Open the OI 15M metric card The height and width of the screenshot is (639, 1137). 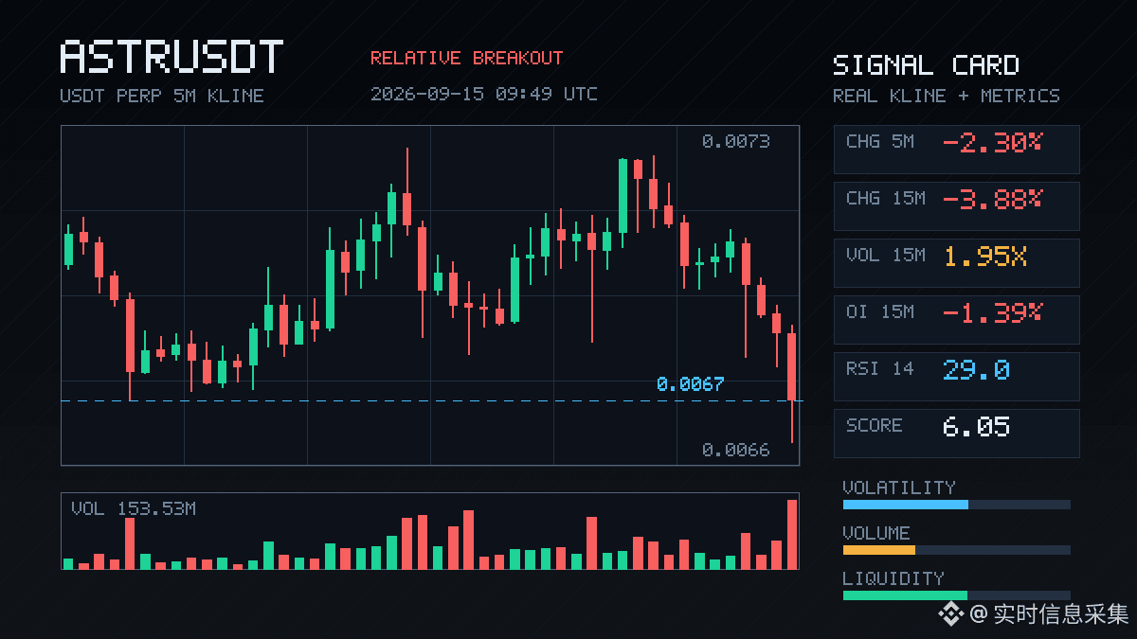956,320
